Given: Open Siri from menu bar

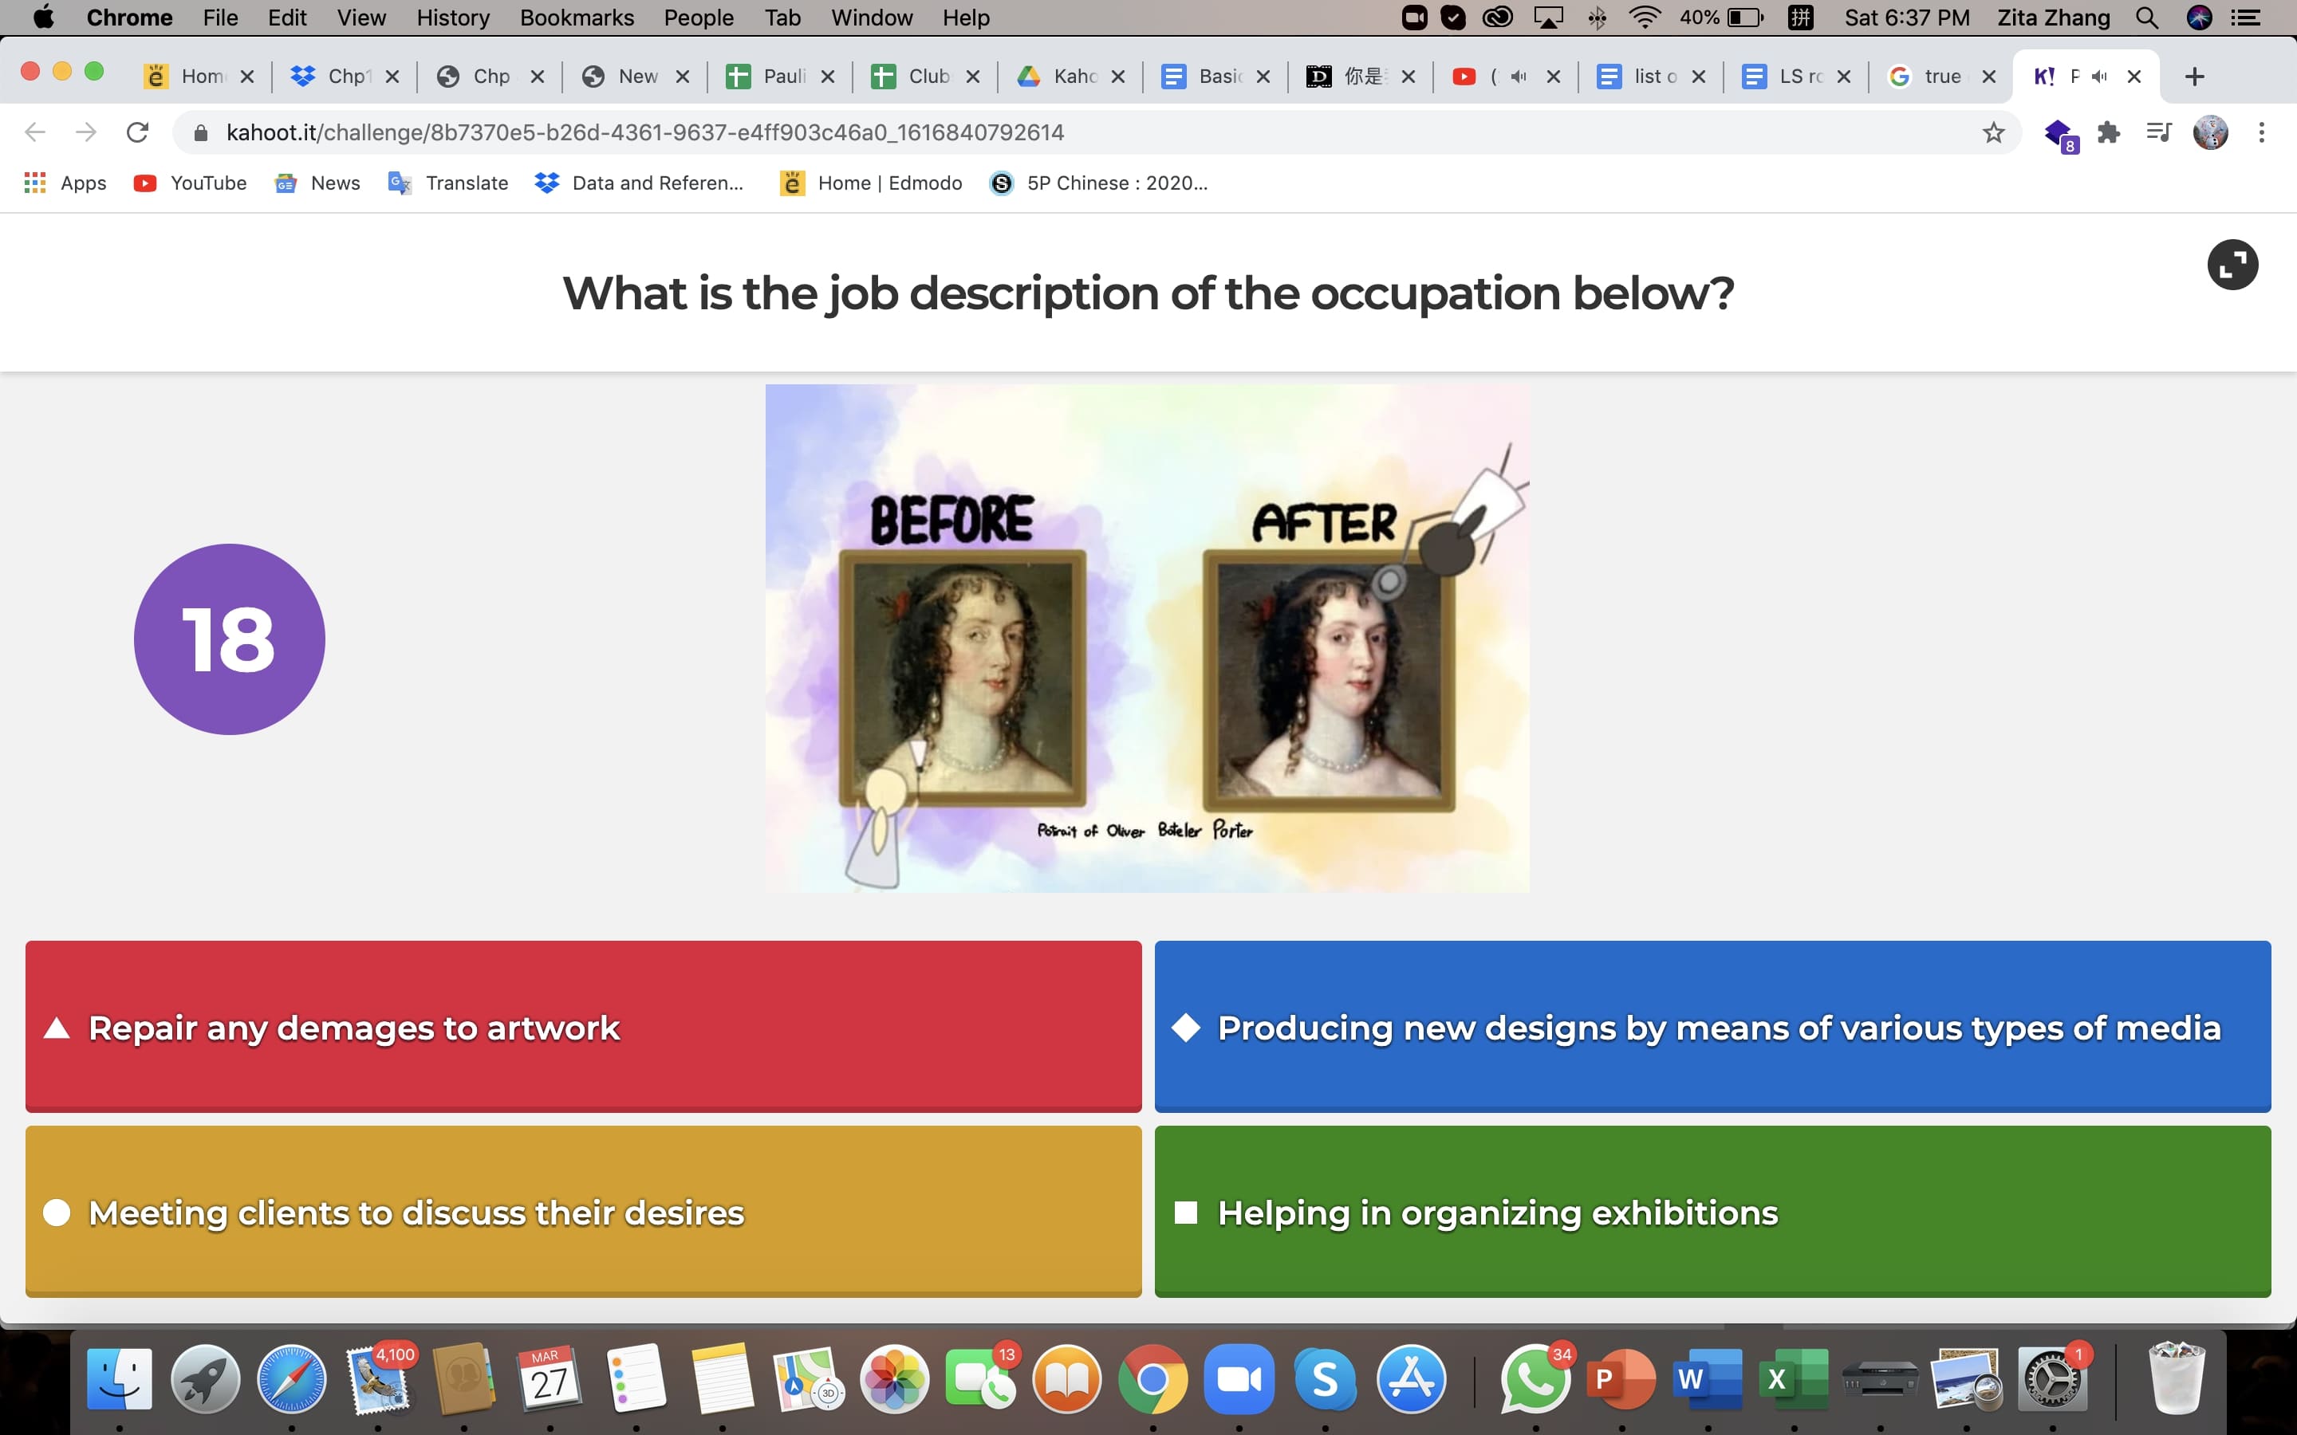Looking at the screenshot, I should pyautogui.click(x=2199, y=17).
